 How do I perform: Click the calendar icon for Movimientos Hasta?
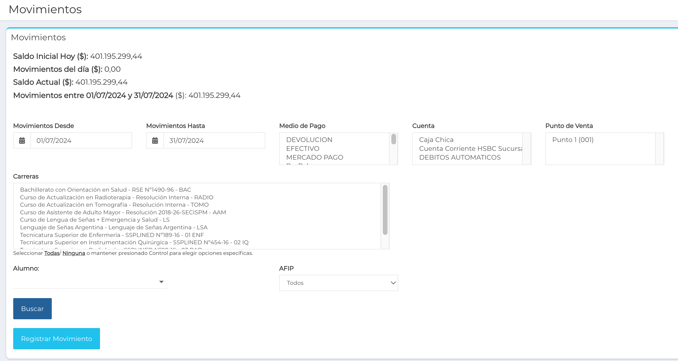tap(155, 141)
